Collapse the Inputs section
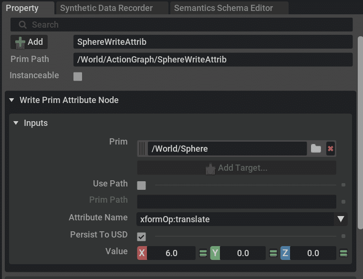Viewport: 363px width, 279px height. click(x=16, y=123)
